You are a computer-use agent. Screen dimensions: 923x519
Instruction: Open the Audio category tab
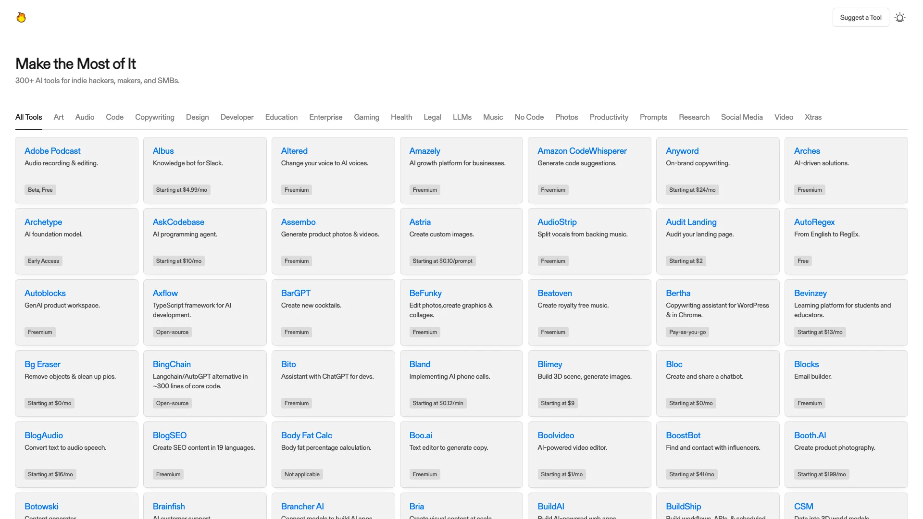pos(85,117)
